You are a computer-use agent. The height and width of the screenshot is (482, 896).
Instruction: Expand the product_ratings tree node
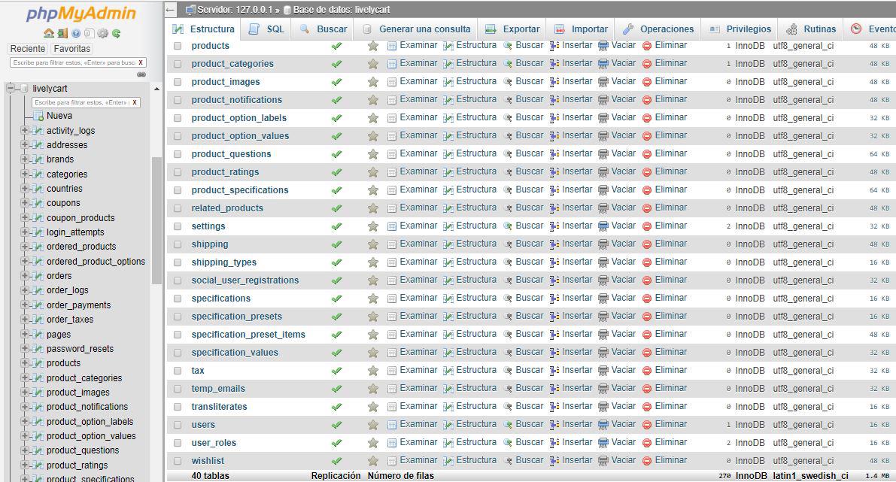coord(24,465)
